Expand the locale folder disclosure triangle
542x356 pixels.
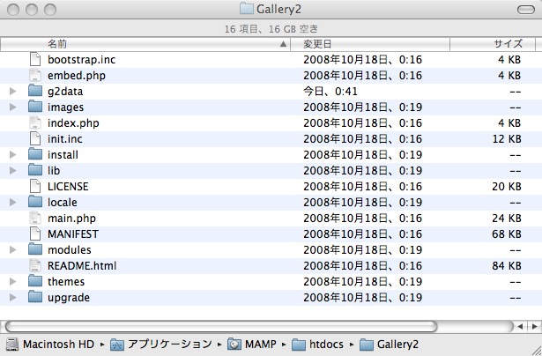[x=13, y=202]
